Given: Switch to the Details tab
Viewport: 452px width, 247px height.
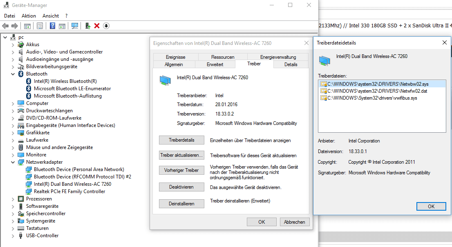Looking at the screenshot, I should click(x=291, y=65).
